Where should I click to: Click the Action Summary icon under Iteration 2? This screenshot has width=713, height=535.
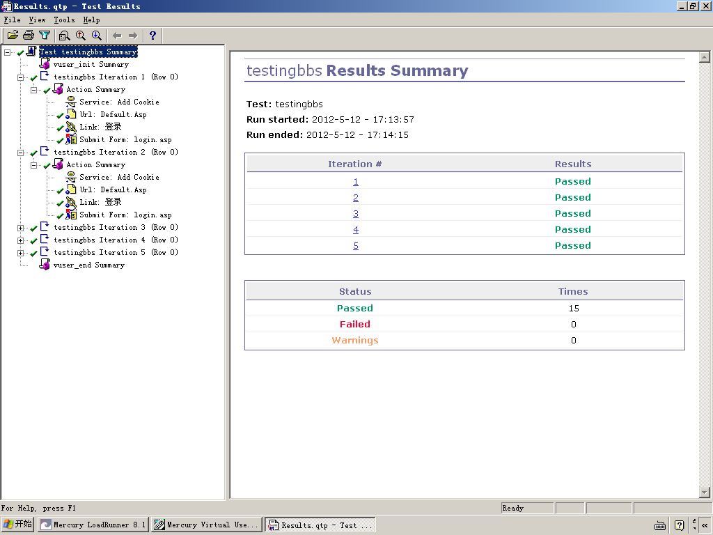pos(58,164)
